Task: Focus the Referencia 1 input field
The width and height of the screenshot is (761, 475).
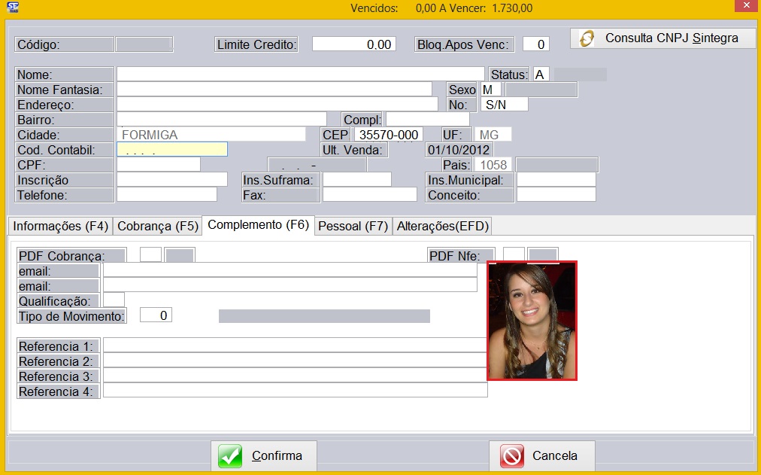Action: [x=295, y=346]
